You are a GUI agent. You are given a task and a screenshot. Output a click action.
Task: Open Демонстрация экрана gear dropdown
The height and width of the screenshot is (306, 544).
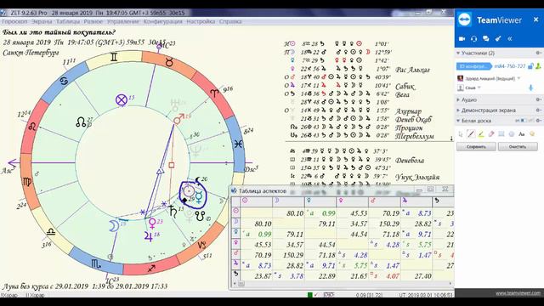tap(538, 110)
